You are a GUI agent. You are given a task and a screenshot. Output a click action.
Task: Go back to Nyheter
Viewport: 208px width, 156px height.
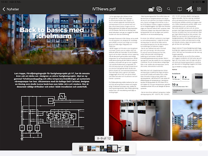click(11, 9)
